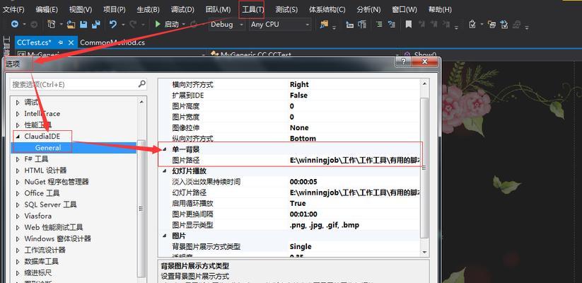This screenshot has height=283, width=582.
Task: Select the 数据库工具 tree item
Action: point(42,262)
